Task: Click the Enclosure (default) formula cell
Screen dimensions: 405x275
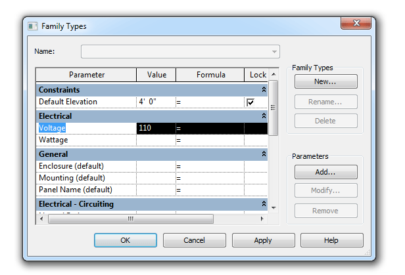Action: [210, 166]
